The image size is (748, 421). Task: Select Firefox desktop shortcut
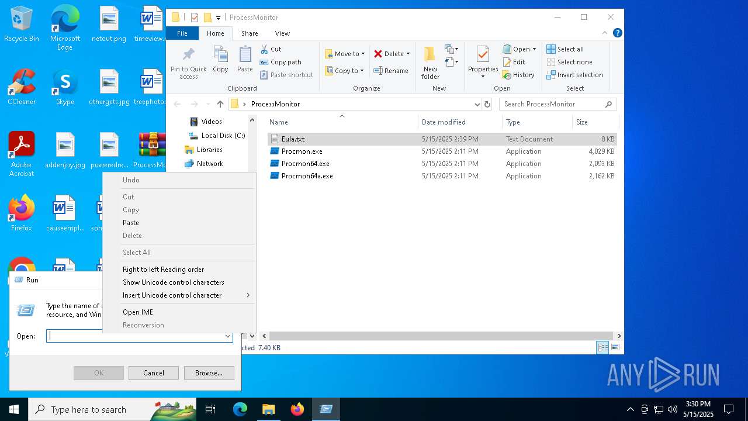(22, 214)
